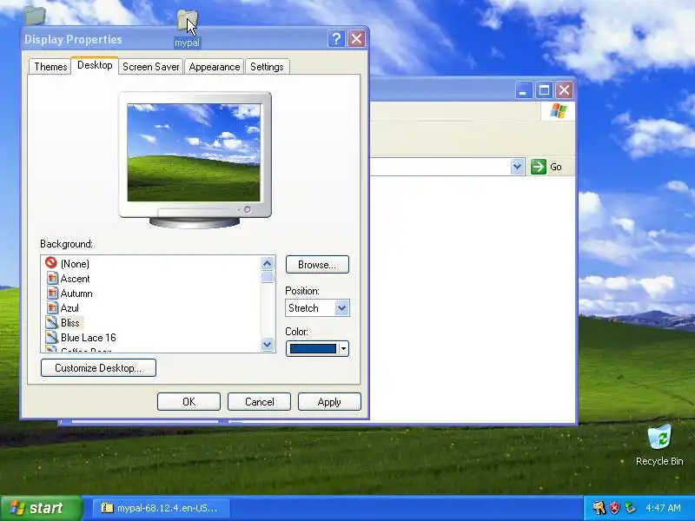
Task: Click the image icon next to Ascent
Action: [x=52, y=278]
